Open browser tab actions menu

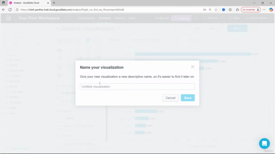[3, 3]
